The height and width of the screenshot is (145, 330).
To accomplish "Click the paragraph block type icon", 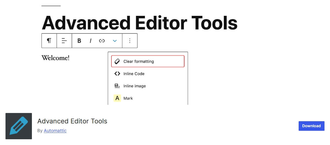I will coord(49,41).
